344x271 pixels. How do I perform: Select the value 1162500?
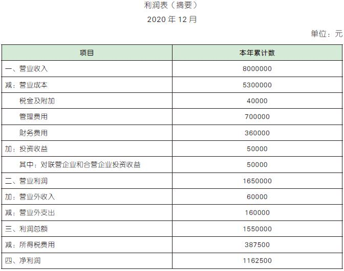[x=257, y=260]
